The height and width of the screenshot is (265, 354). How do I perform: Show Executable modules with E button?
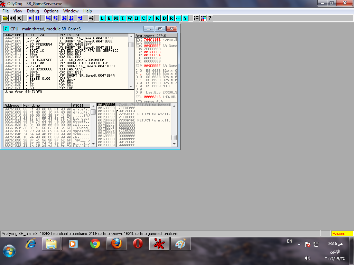coord(109,18)
